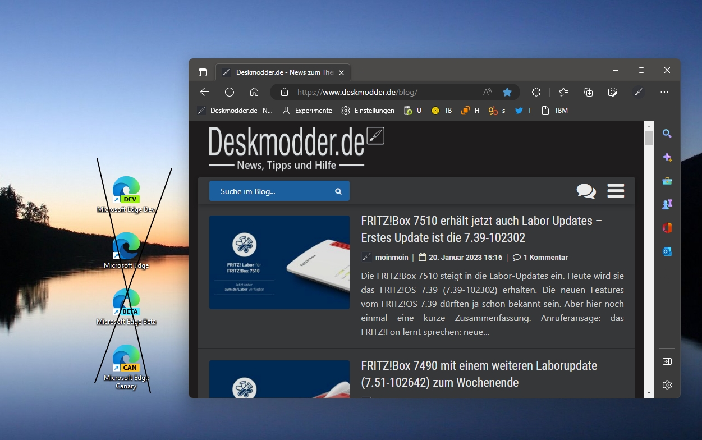Screen dimensions: 702x440
Task: Open the Deskmodder.de bookmark in favorites bar
Action: (235, 111)
